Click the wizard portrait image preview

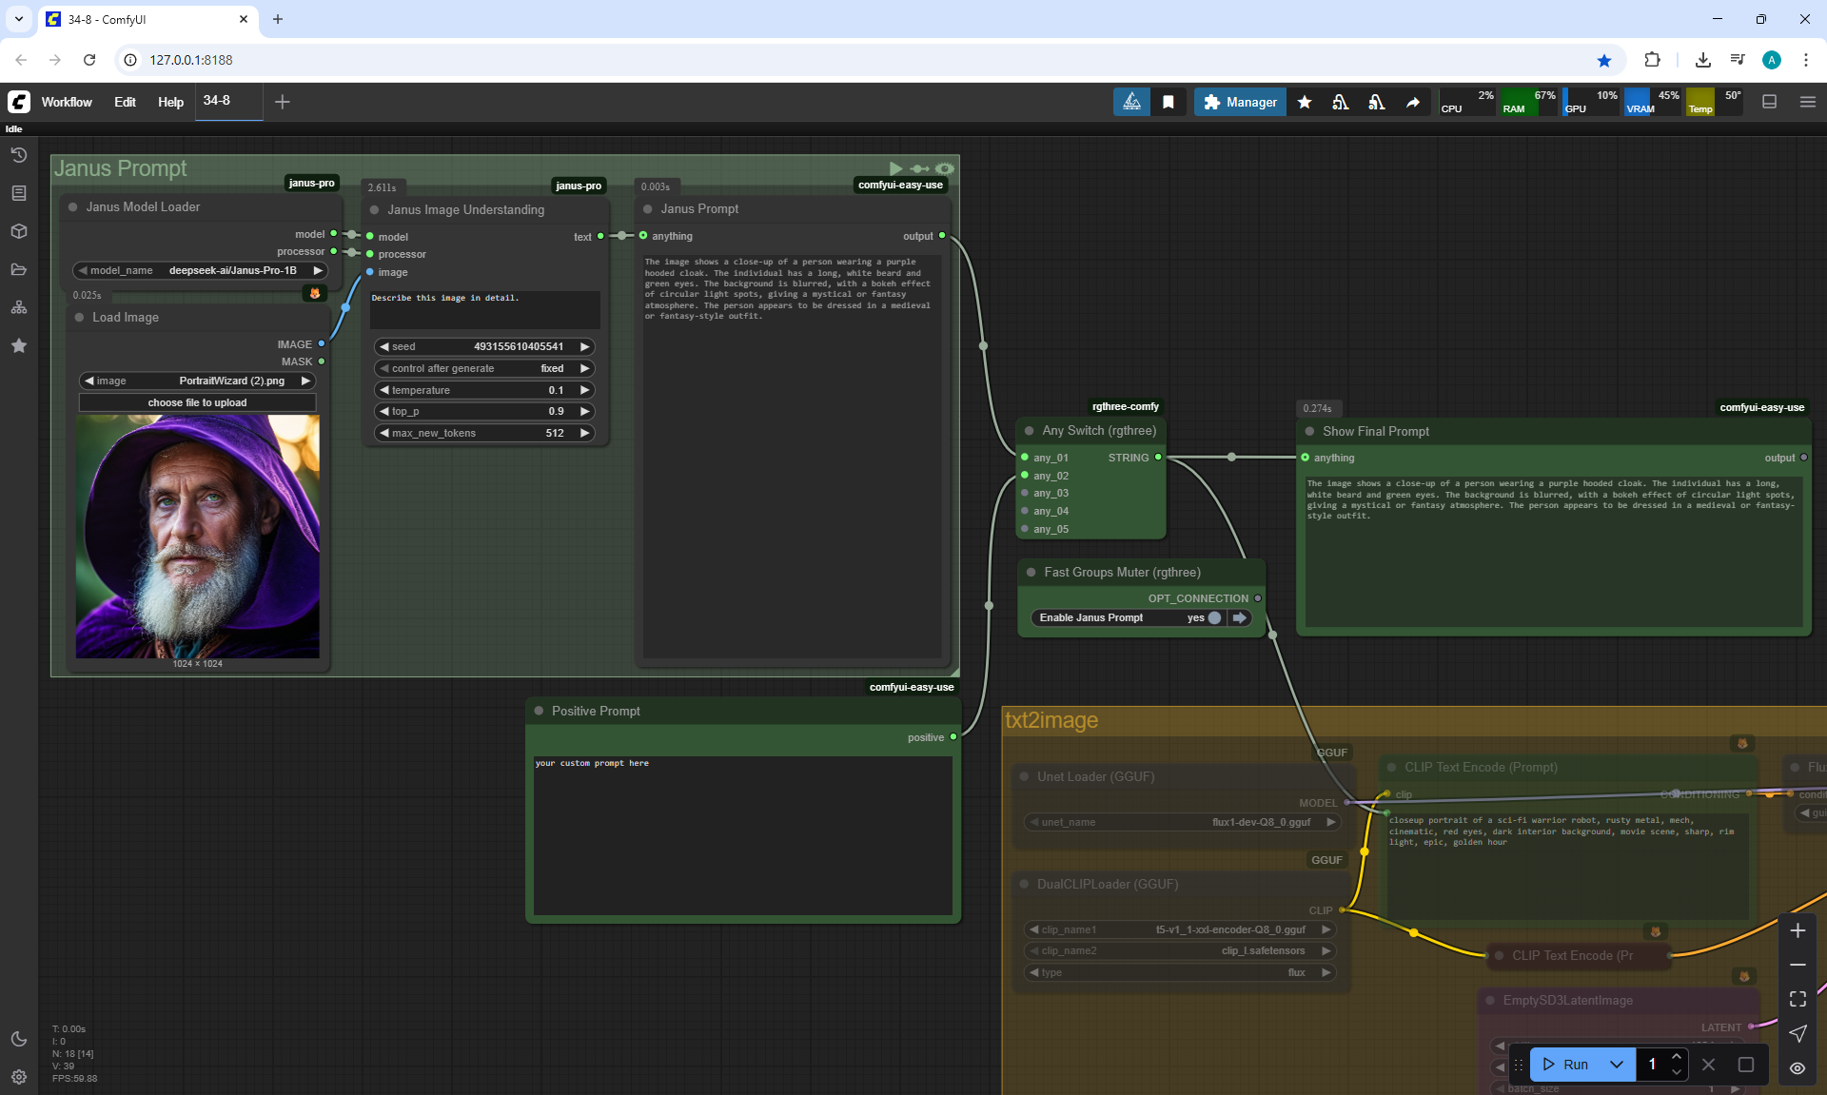click(197, 536)
